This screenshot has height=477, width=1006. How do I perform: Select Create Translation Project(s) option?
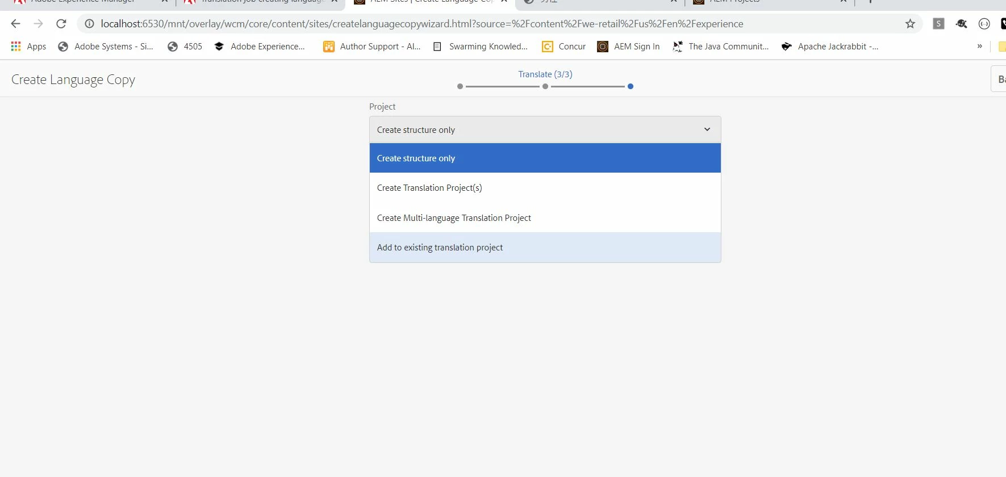tap(545, 188)
